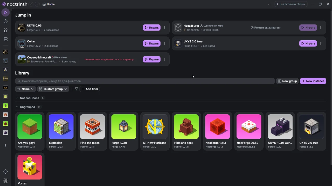The image size is (332, 186).
Task: Open three-dot menu for UKYS 2.0 true Jump in card
Action: tap(321, 43)
